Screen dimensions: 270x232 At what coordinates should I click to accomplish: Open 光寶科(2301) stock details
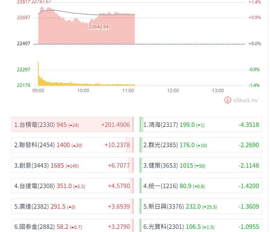(201, 226)
